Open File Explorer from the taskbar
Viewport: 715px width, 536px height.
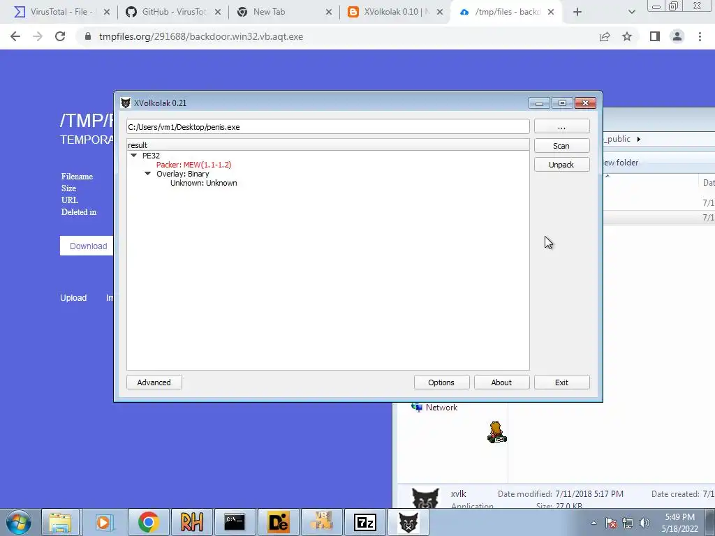point(60,522)
